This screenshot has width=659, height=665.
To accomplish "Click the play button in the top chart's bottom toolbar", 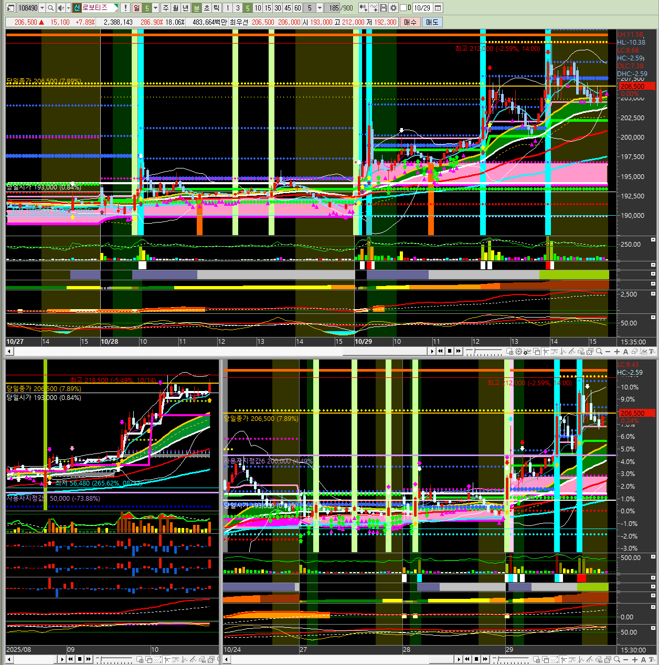I will click(432, 351).
